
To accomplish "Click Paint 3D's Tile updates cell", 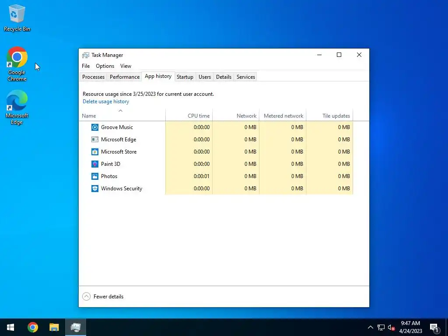I will tap(329, 164).
